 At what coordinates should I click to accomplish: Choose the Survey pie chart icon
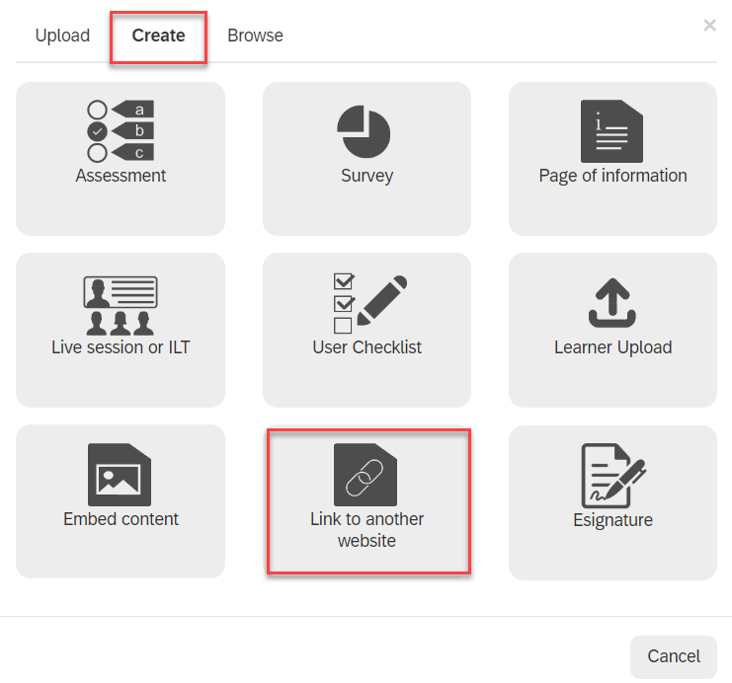click(364, 131)
